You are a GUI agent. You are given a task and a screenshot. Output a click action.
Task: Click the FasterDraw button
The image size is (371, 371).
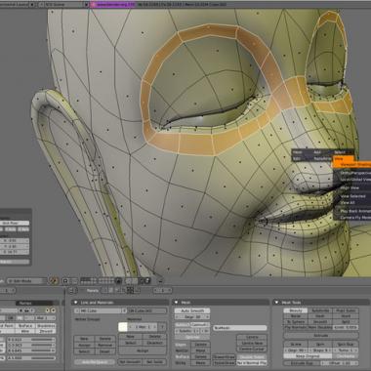point(224,363)
